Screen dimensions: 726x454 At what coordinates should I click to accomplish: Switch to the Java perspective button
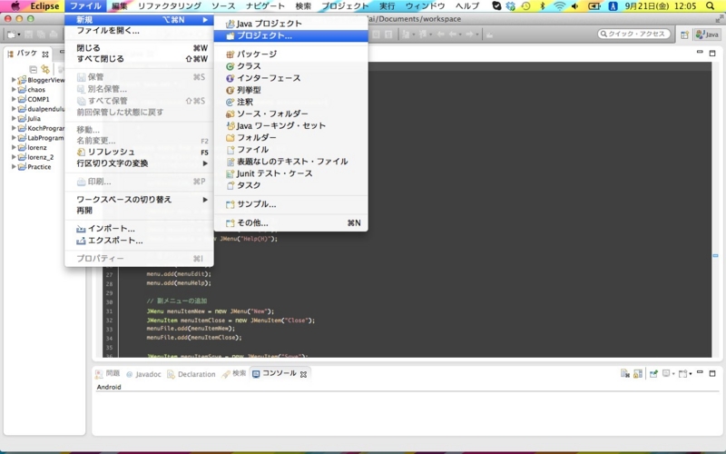707,35
